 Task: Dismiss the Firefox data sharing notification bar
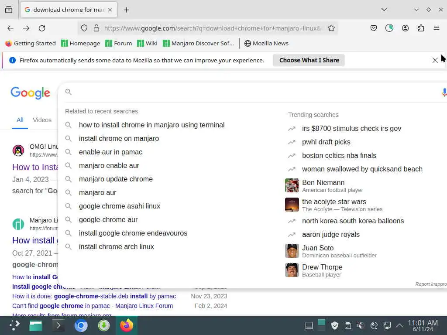click(x=435, y=60)
